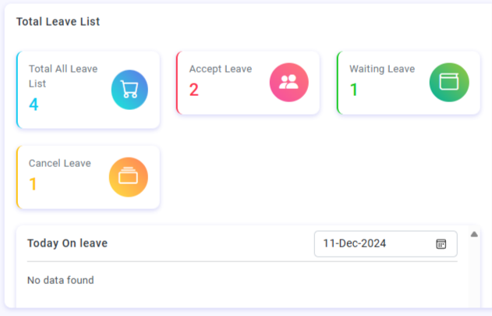This screenshot has height=316, width=492.
Task: Click the blue total leave count 4
Action: (x=34, y=105)
